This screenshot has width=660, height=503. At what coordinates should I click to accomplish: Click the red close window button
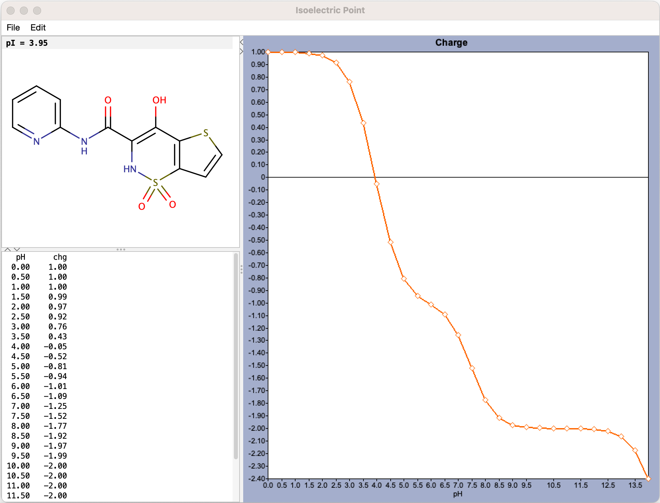tap(11, 11)
